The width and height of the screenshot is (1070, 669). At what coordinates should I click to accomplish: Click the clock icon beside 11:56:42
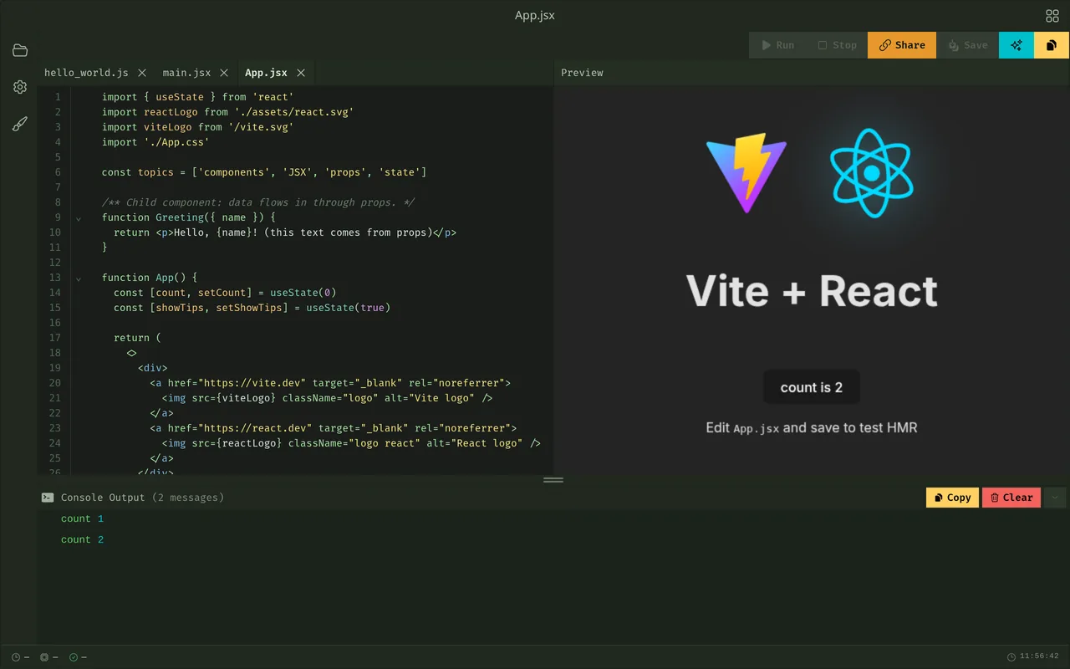pos(1011,657)
